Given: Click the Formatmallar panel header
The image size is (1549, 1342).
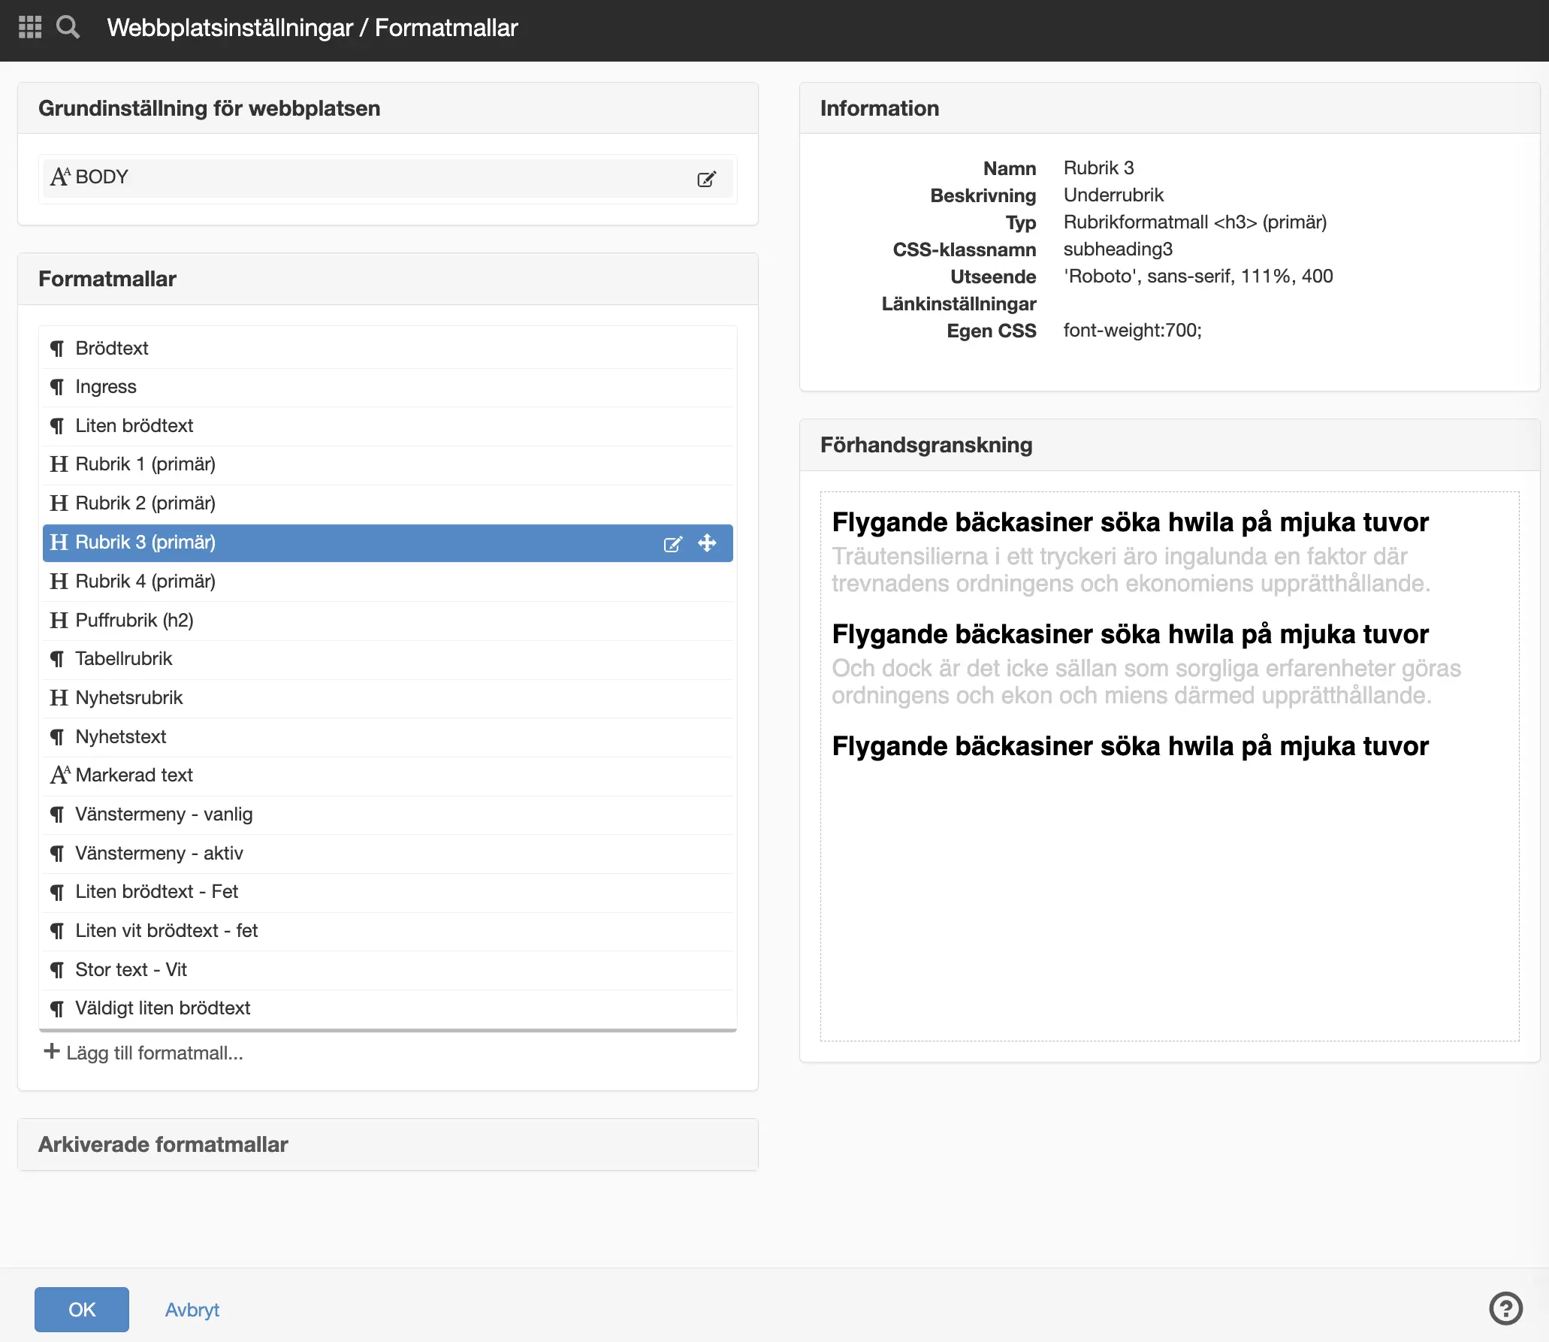Looking at the screenshot, I should point(388,279).
